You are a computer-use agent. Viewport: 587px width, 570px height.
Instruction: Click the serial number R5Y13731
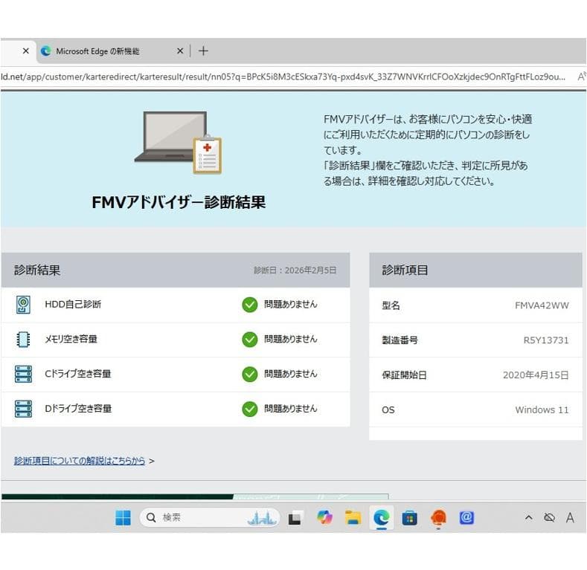546,340
